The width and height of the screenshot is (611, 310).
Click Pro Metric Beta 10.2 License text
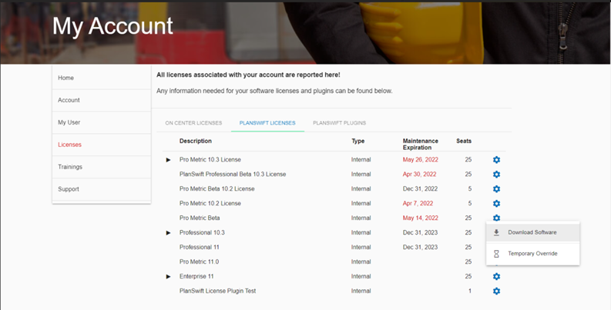(217, 189)
